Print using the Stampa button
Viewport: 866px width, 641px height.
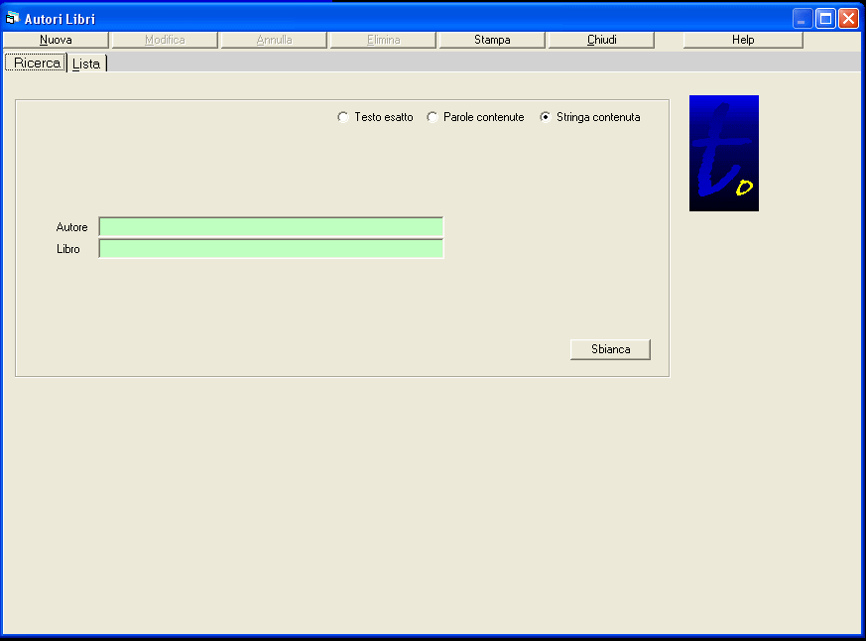click(492, 41)
